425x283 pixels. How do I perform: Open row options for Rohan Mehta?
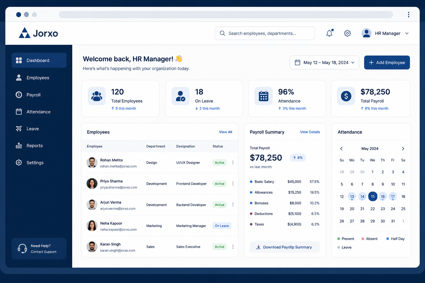(x=233, y=163)
